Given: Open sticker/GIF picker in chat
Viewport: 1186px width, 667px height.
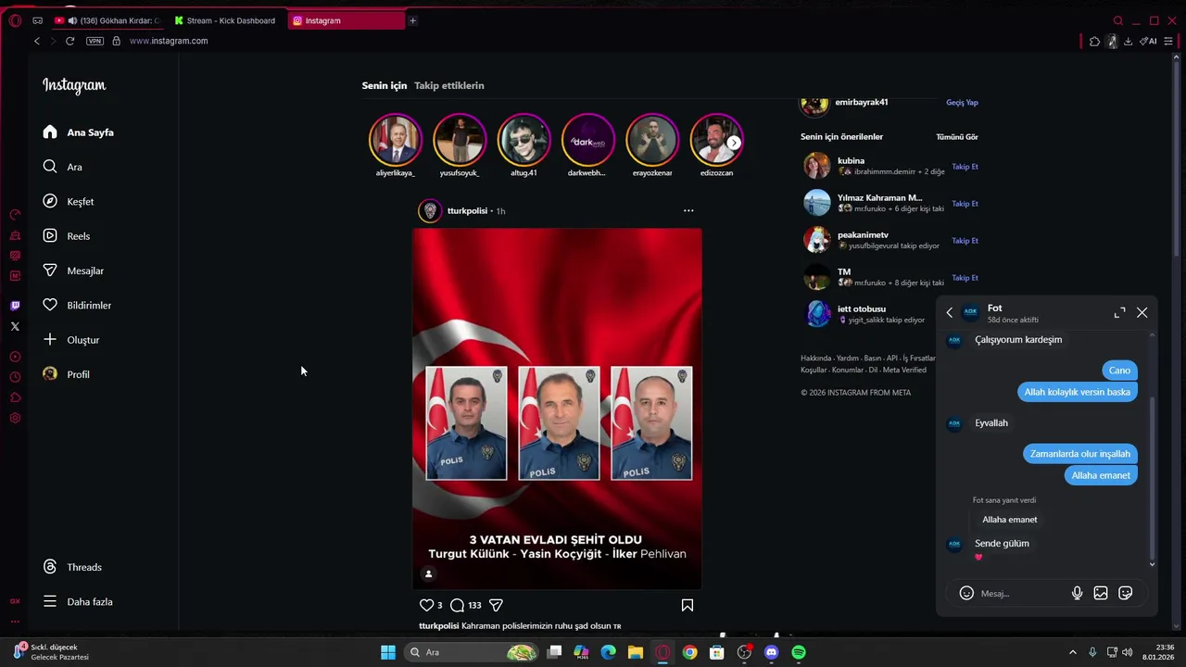Looking at the screenshot, I should [x=1126, y=593].
